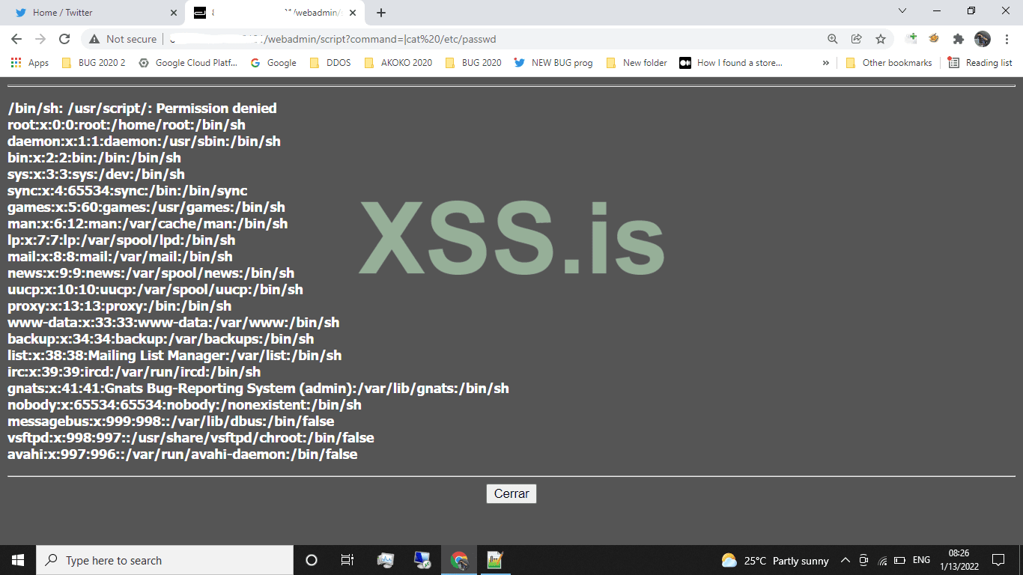Screen dimensions: 1023x575
Task: Open the BUG 2020 2 bookmark folder
Action: coord(94,63)
